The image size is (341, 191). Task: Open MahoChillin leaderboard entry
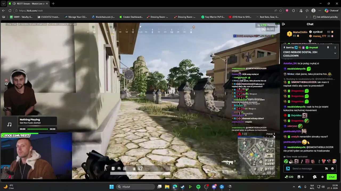[x=297, y=34]
